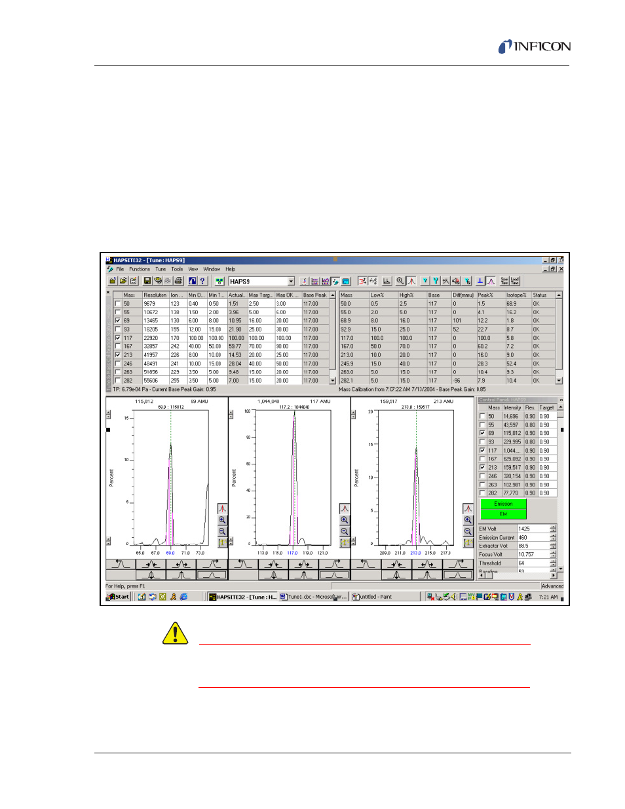Switch to Tune1.doc Microsoft Word taskbar button

pyautogui.click(x=313, y=597)
